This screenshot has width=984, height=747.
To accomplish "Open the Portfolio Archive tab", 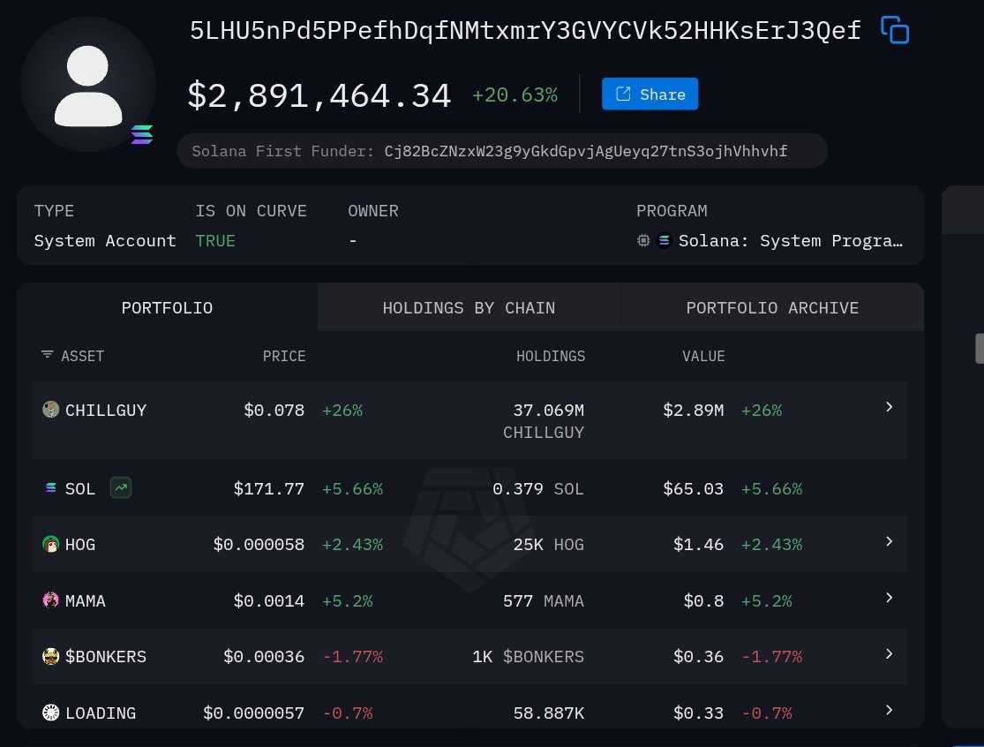I will pyautogui.click(x=772, y=307).
